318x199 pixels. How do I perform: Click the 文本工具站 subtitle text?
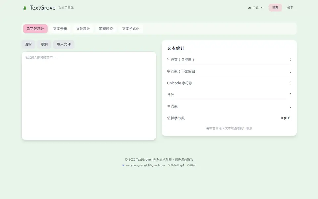[66, 8]
